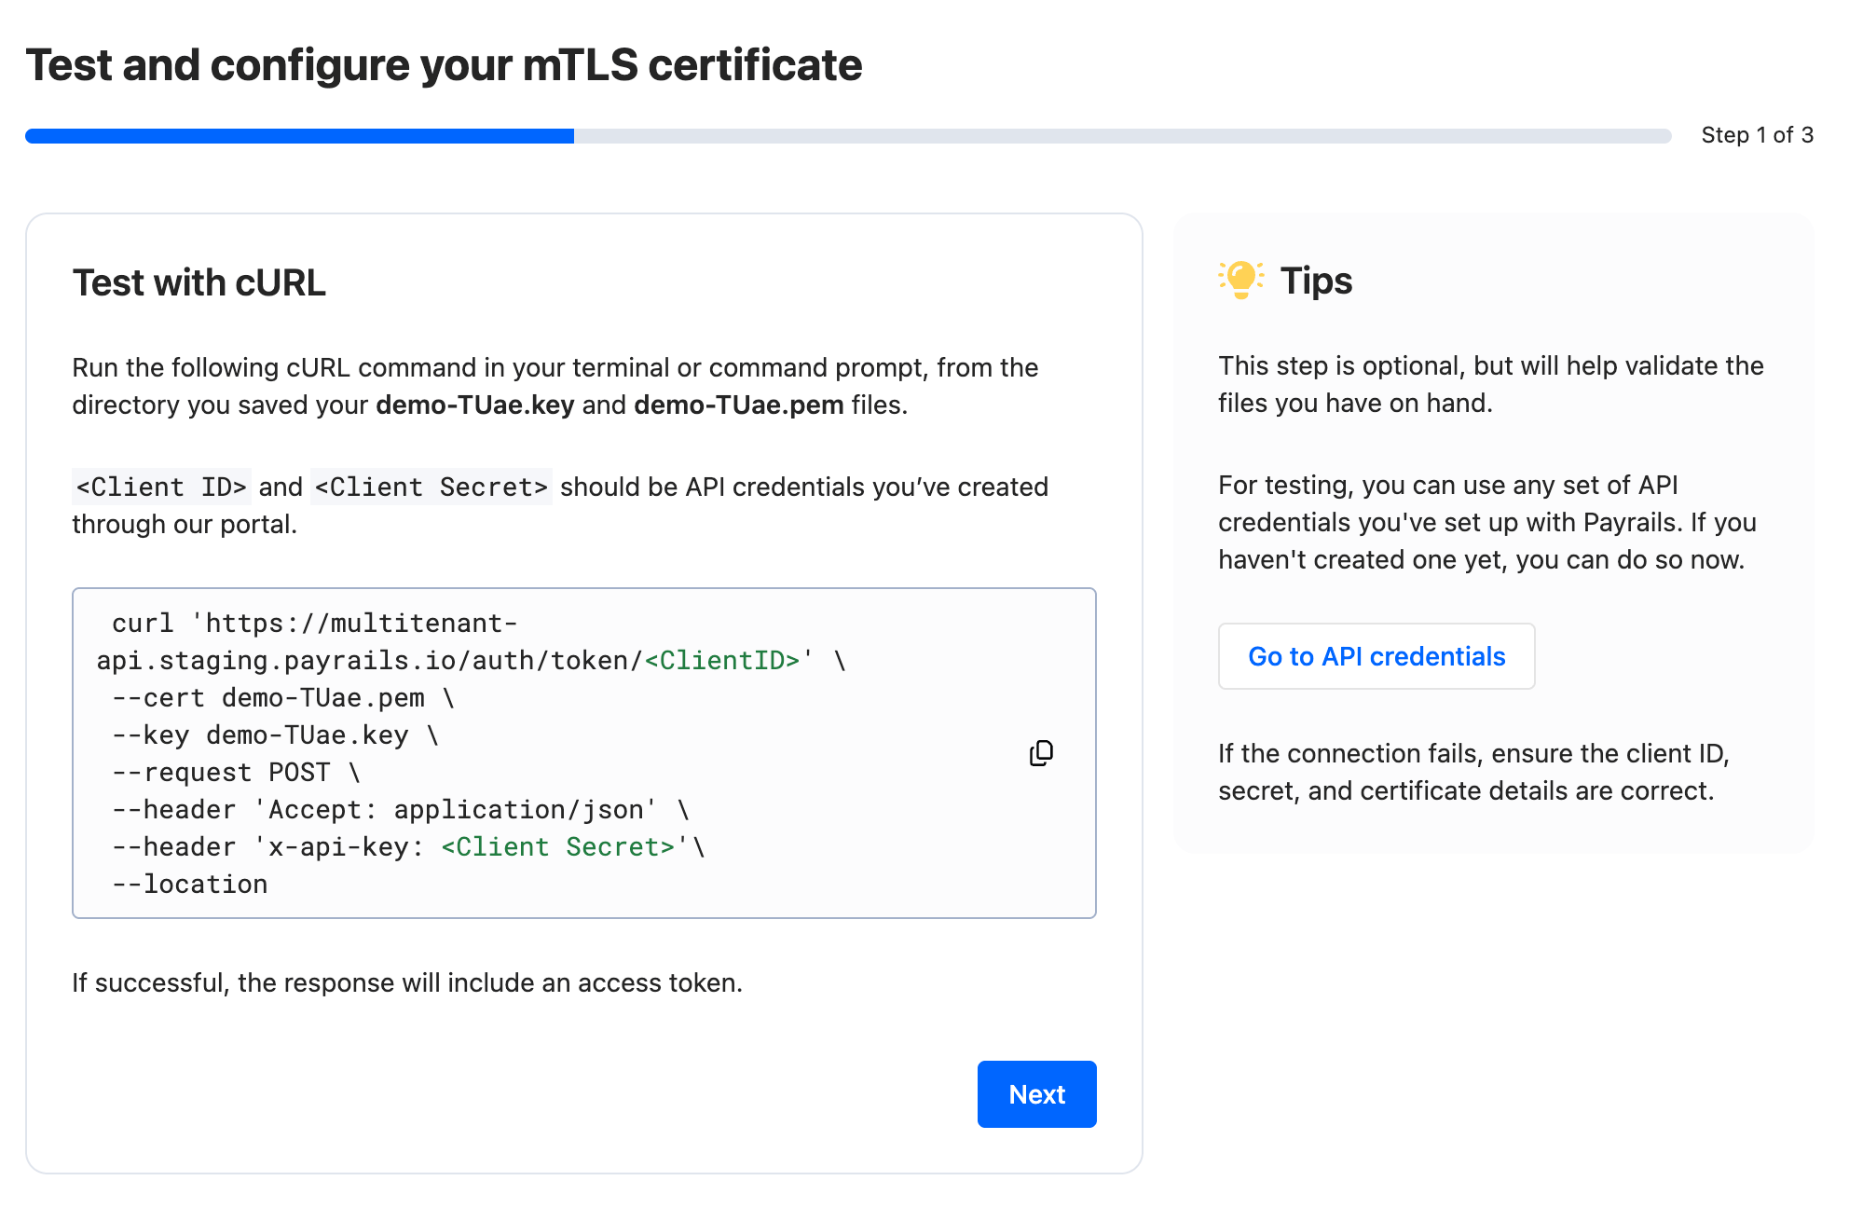Click the '--cert demo-TUae.pem' line
The width and height of the screenshot is (1849, 1208).
(x=283, y=698)
